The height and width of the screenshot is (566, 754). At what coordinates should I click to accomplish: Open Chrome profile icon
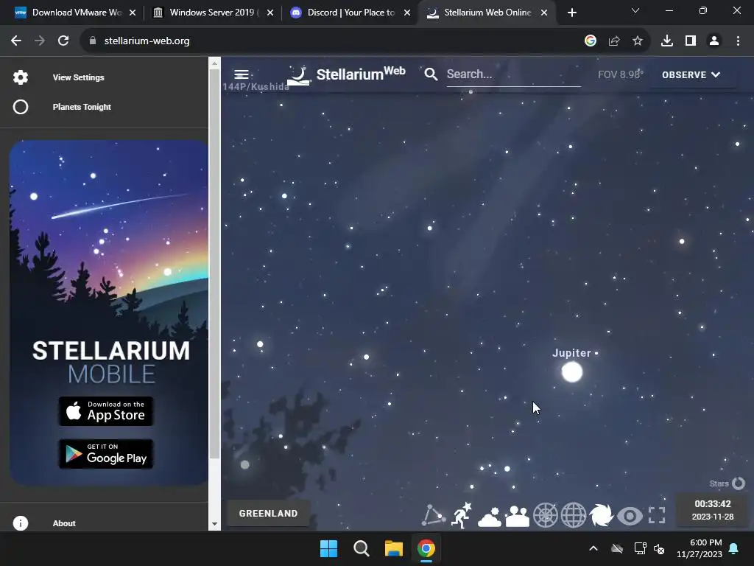click(714, 41)
